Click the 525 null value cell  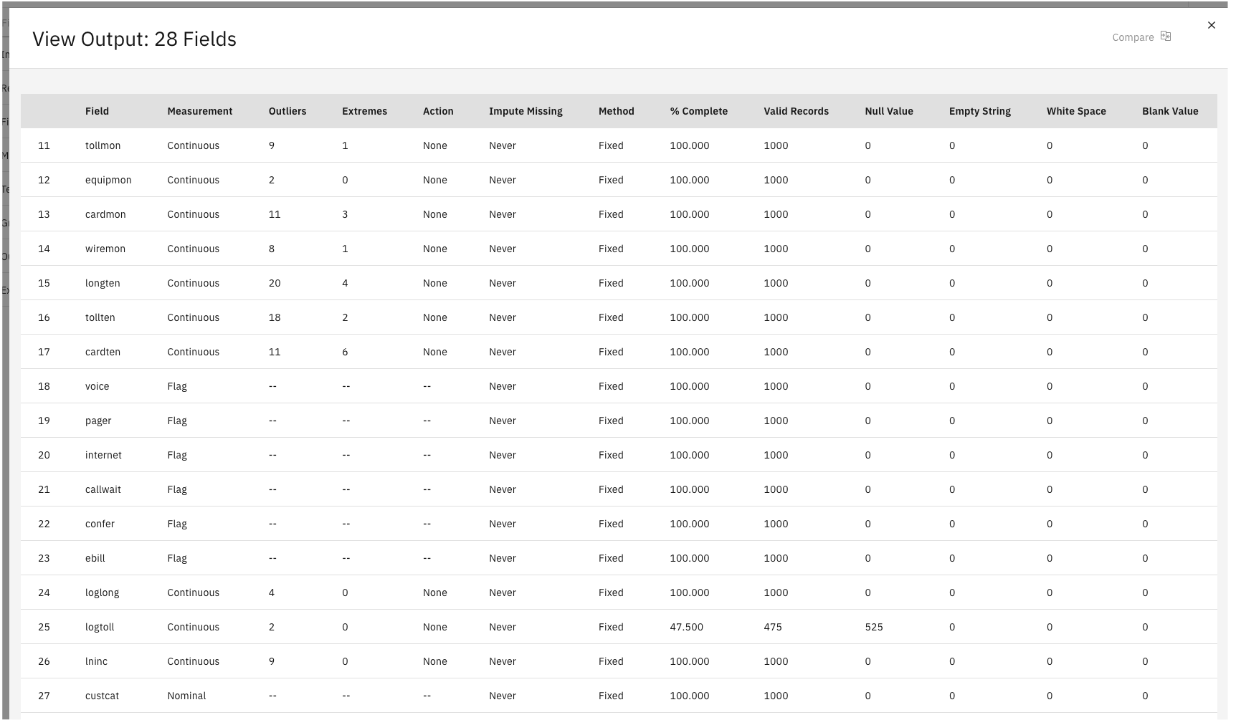[x=874, y=627]
